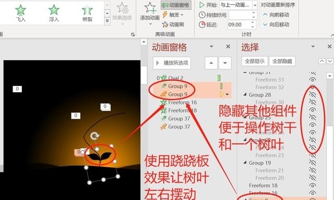
Task: Close the 选择 selection pane
Action: 329,46
